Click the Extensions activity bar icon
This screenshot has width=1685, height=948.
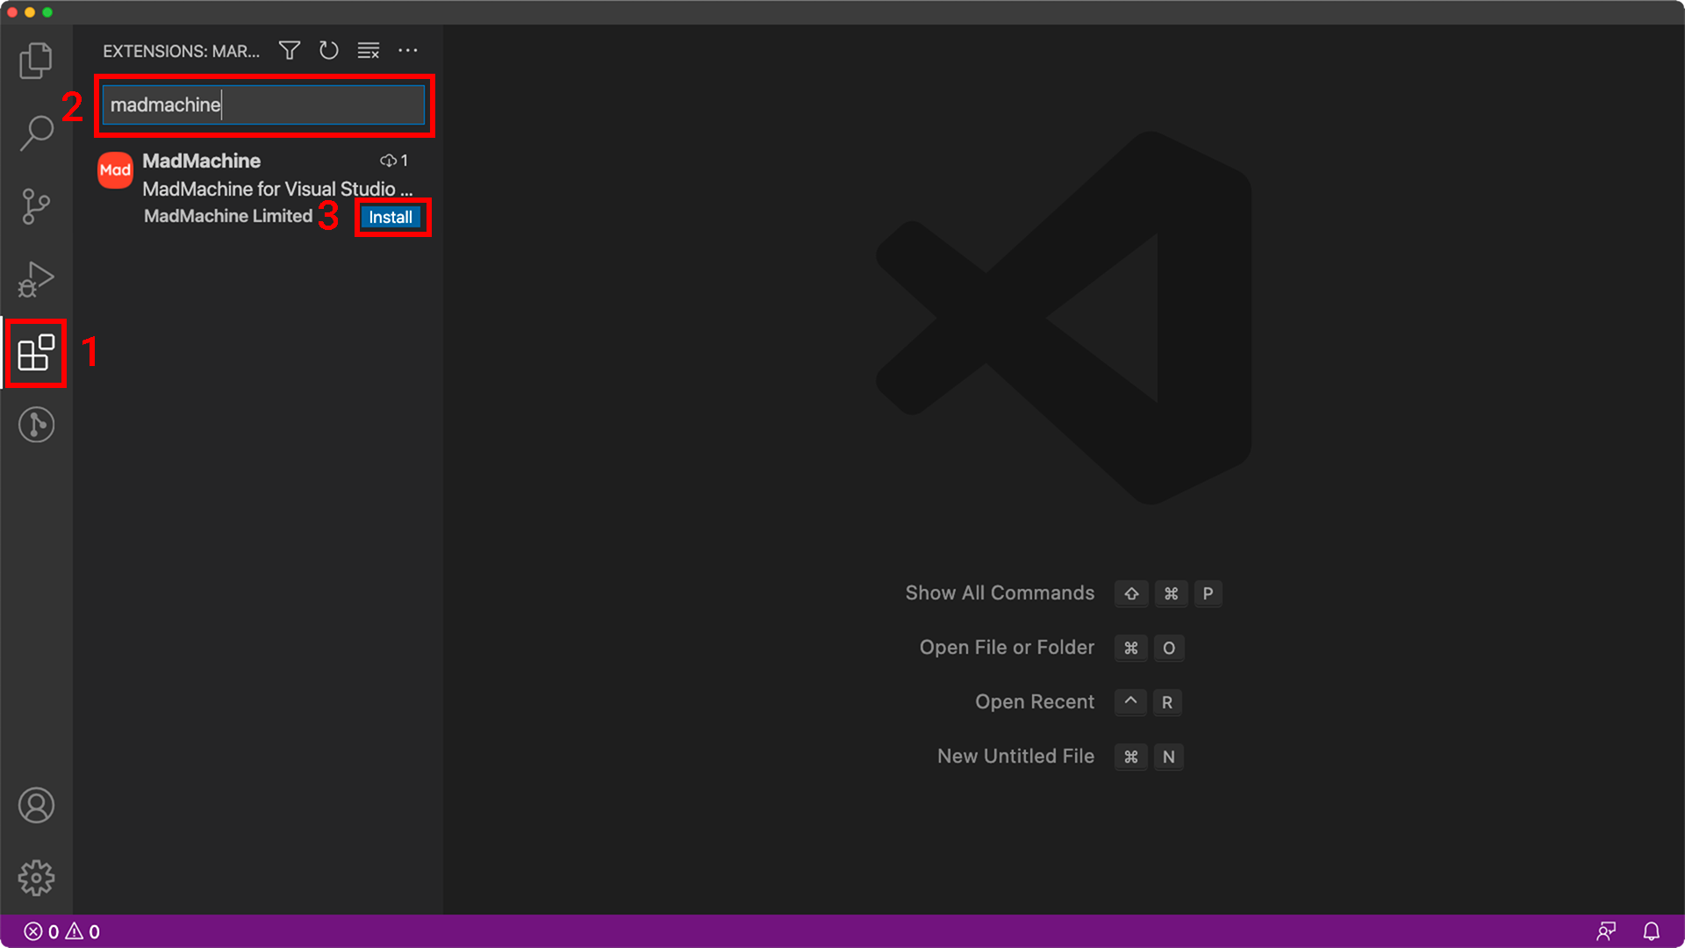[36, 353]
